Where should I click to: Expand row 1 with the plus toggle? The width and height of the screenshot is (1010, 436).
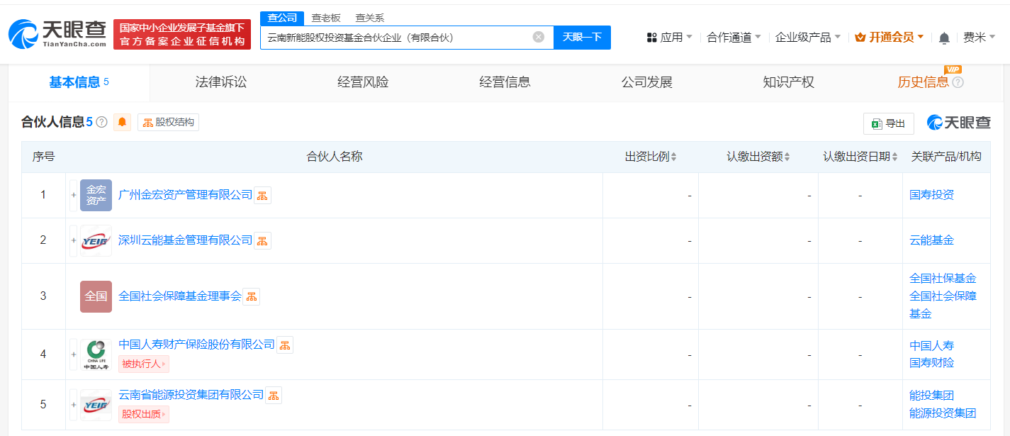[73, 195]
